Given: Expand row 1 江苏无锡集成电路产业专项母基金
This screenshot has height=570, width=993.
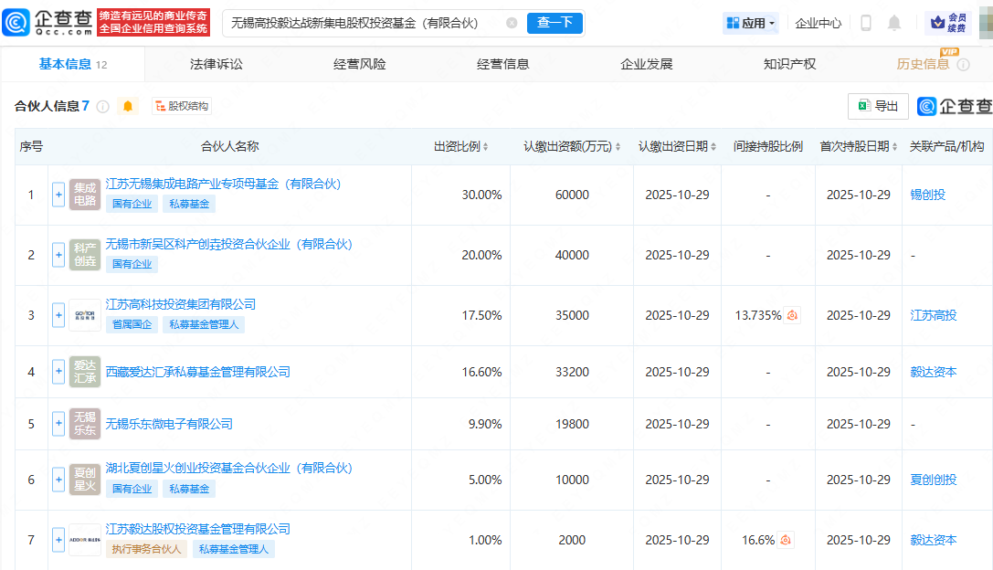Looking at the screenshot, I should (58, 195).
